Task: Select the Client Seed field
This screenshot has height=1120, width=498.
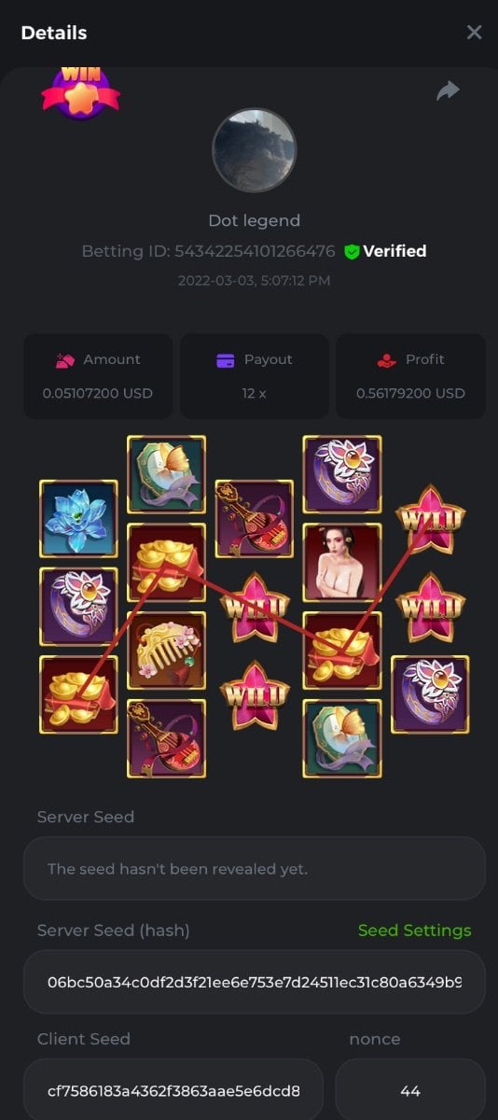Action: pos(173,1089)
